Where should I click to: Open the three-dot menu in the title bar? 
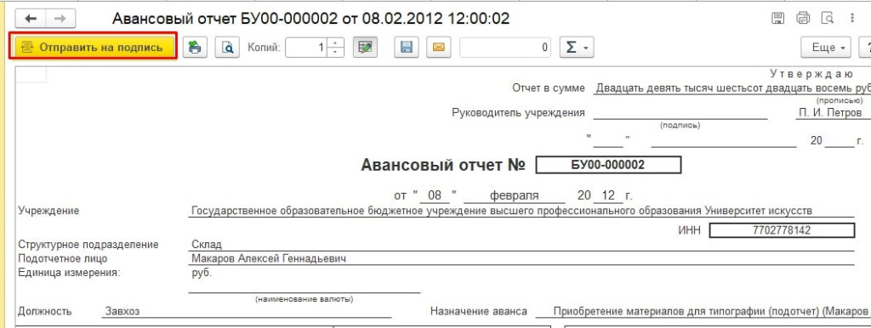[852, 19]
